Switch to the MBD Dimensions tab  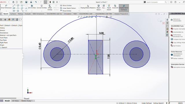[38, 14]
